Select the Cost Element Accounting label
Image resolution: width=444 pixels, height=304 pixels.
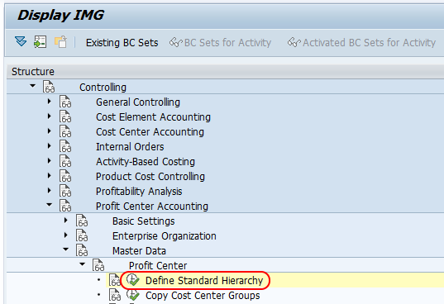point(153,117)
